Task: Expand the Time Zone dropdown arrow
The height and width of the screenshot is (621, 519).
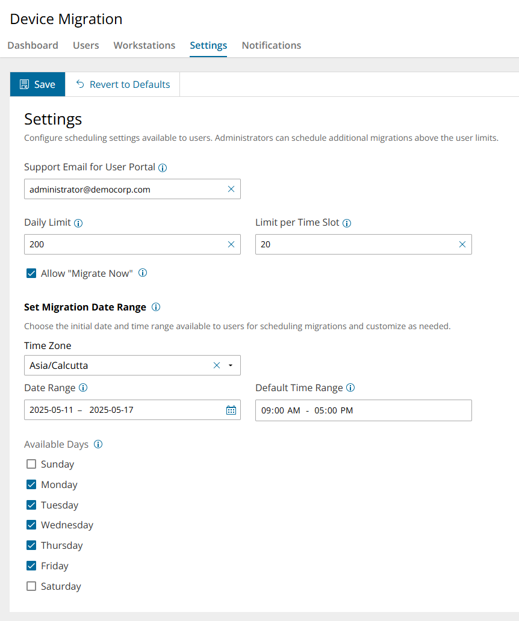Action: (x=231, y=365)
